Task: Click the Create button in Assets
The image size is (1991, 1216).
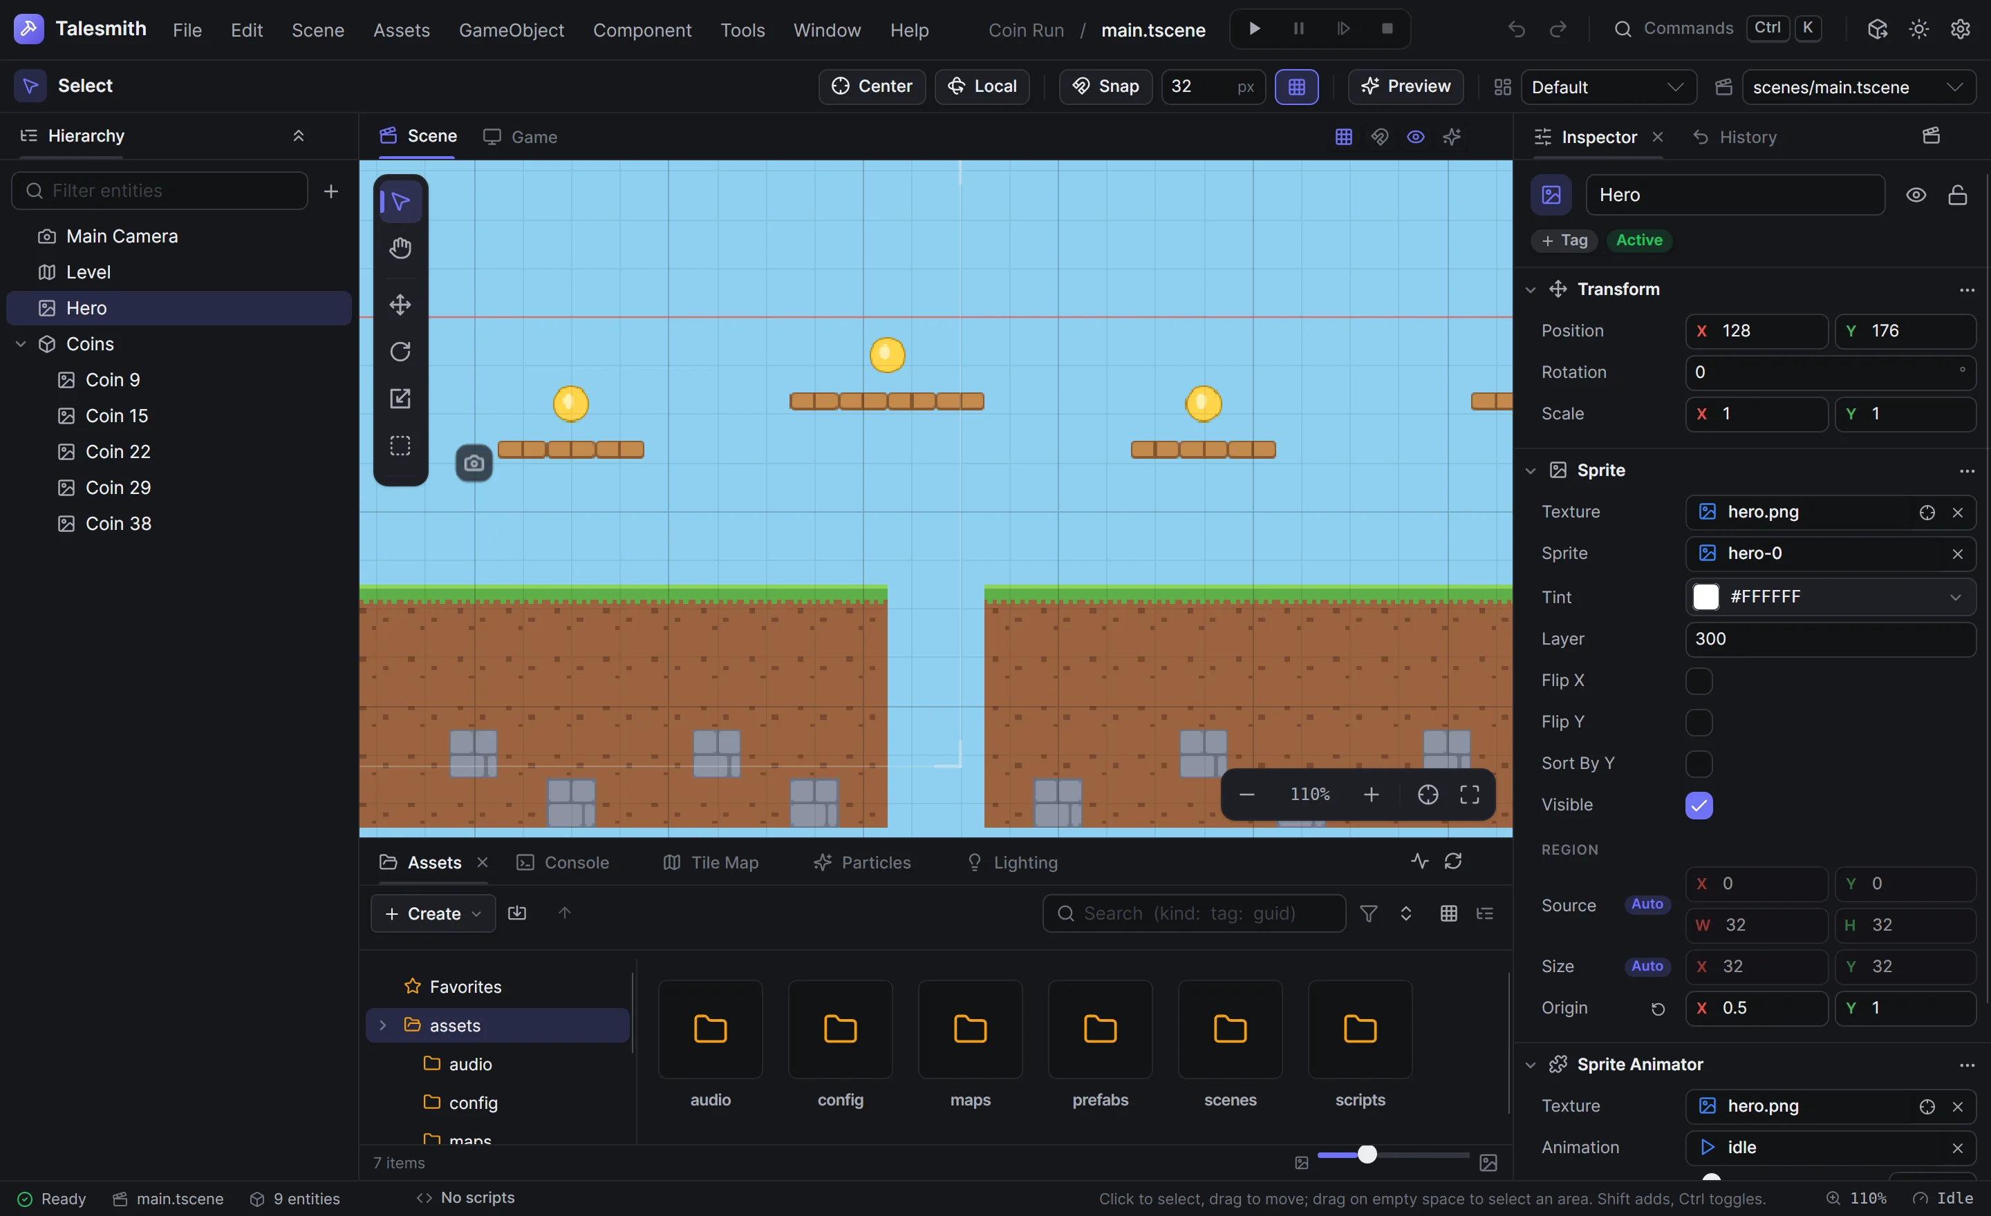Action: pyautogui.click(x=433, y=913)
